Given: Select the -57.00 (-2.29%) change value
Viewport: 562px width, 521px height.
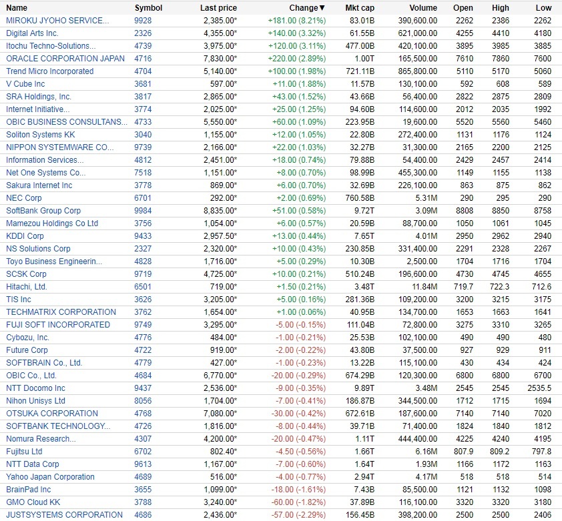Looking at the screenshot, I should (298, 515).
